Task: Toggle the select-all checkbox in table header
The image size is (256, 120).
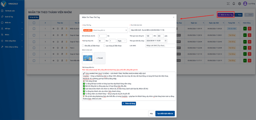Action: [x=34, y=23]
